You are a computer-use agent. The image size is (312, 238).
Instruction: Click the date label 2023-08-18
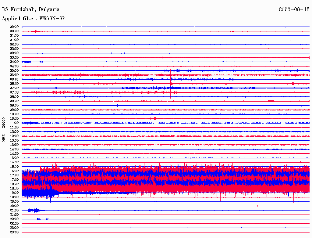point(294,9)
